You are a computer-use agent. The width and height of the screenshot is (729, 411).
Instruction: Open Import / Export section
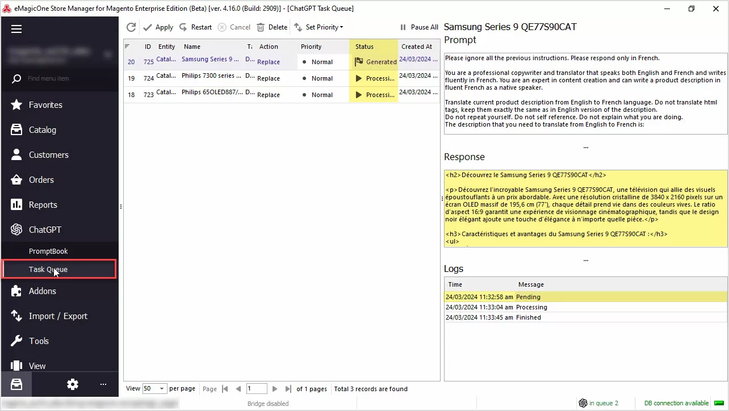click(x=59, y=316)
